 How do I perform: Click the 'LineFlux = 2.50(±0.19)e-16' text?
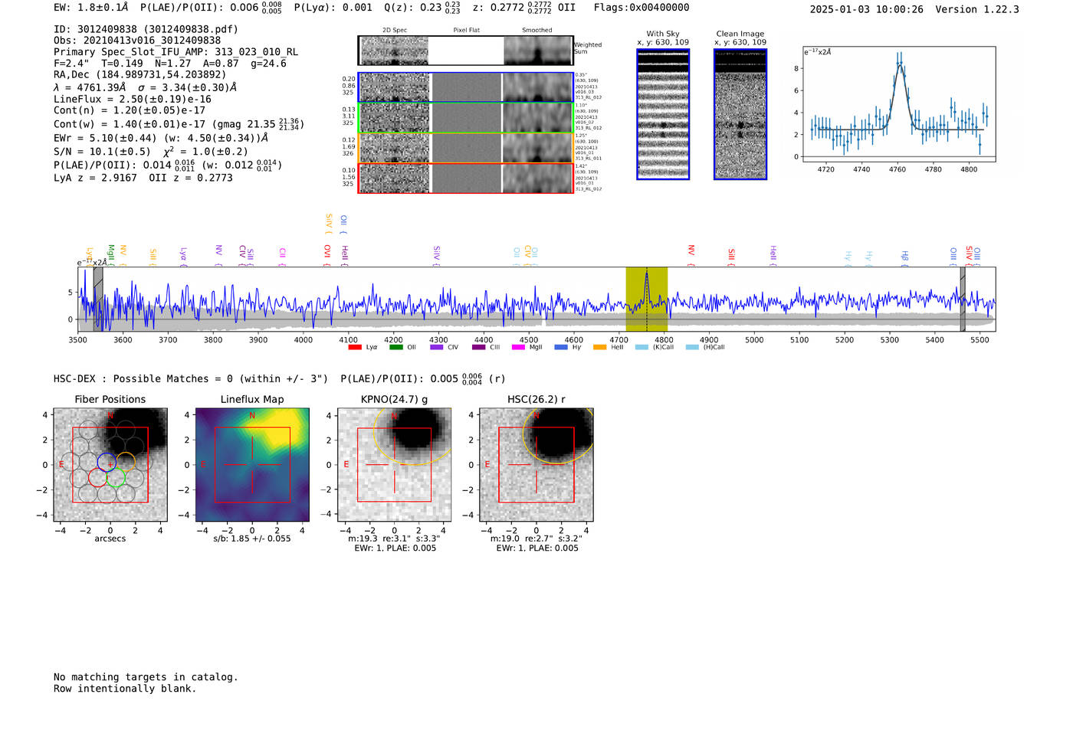click(x=133, y=99)
